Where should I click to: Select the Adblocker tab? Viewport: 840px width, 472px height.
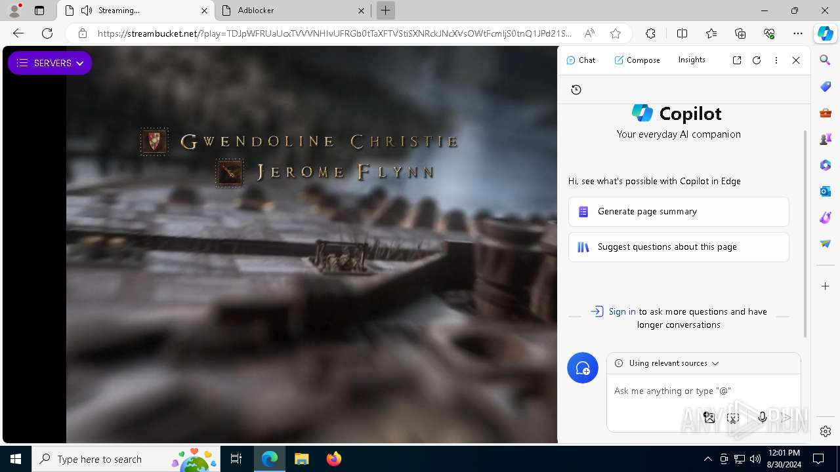click(293, 10)
